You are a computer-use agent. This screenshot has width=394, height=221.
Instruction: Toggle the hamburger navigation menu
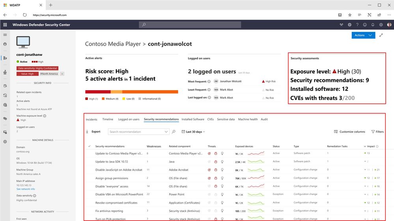tap(5, 35)
